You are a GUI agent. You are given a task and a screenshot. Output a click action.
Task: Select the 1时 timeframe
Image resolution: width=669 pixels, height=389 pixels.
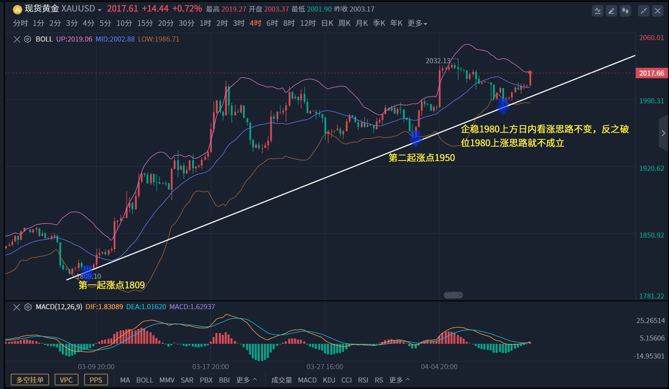click(x=205, y=23)
